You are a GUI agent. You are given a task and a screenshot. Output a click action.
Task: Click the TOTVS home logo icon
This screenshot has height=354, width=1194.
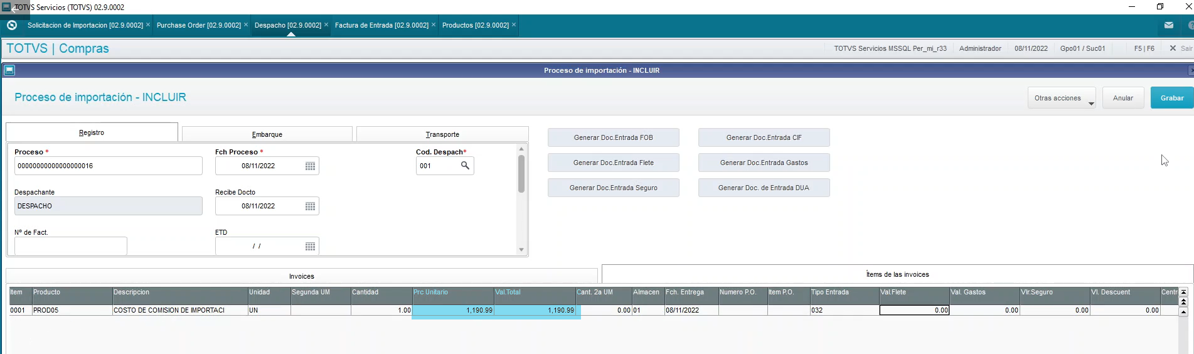tap(11, 25)
